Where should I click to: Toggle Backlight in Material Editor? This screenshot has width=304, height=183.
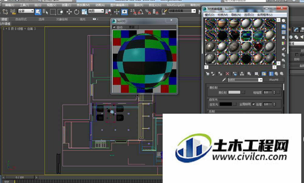tap(283, 26)
